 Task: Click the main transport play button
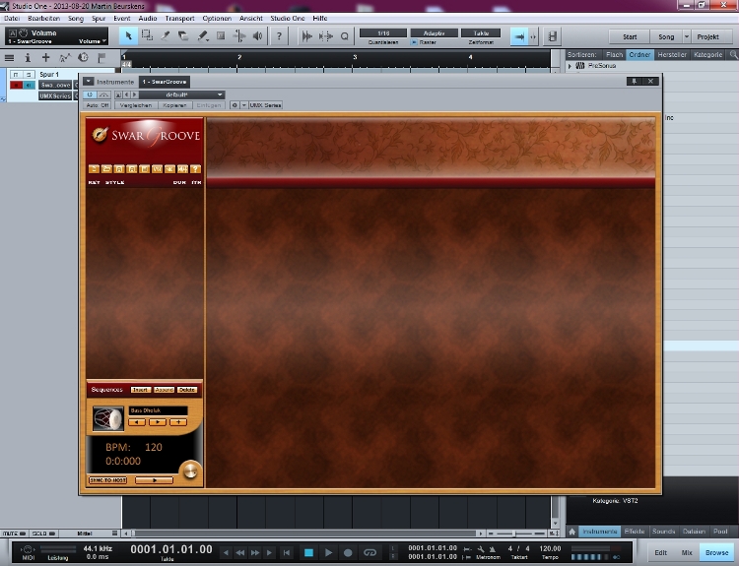tap(328, 552)
